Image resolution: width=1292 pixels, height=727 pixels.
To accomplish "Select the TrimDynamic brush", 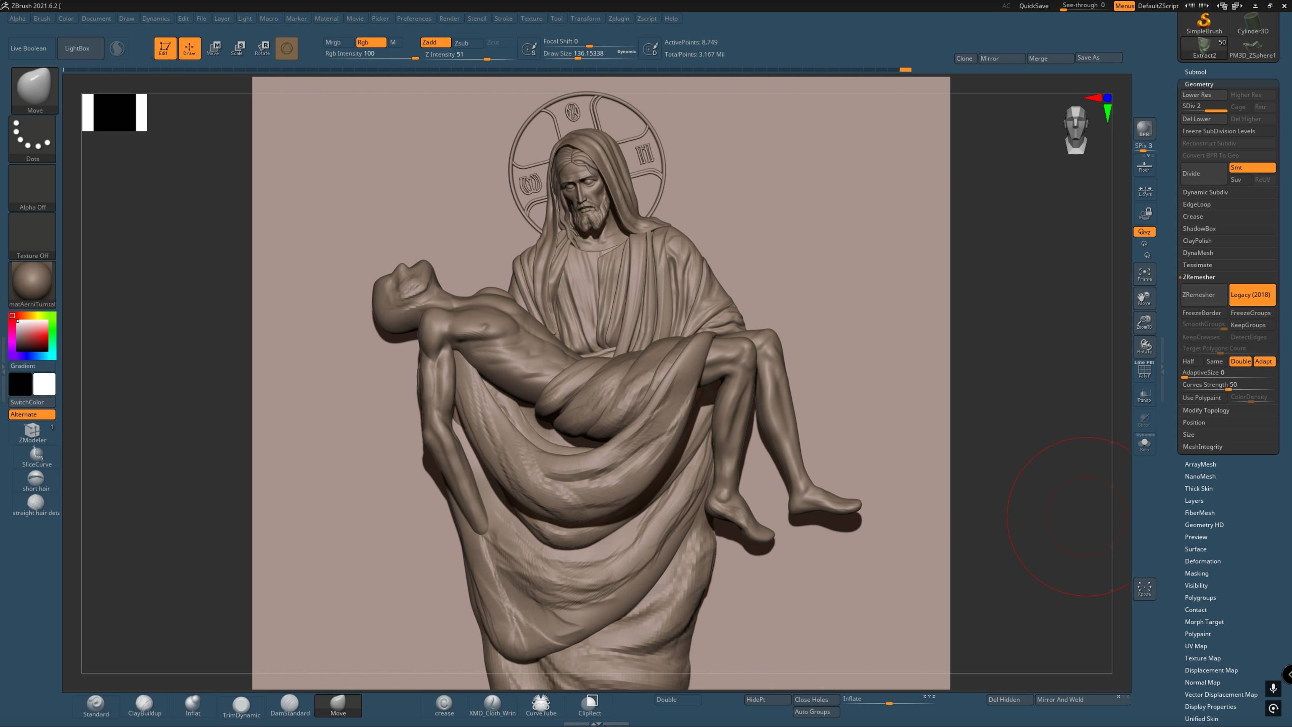I will coord(241,706).
